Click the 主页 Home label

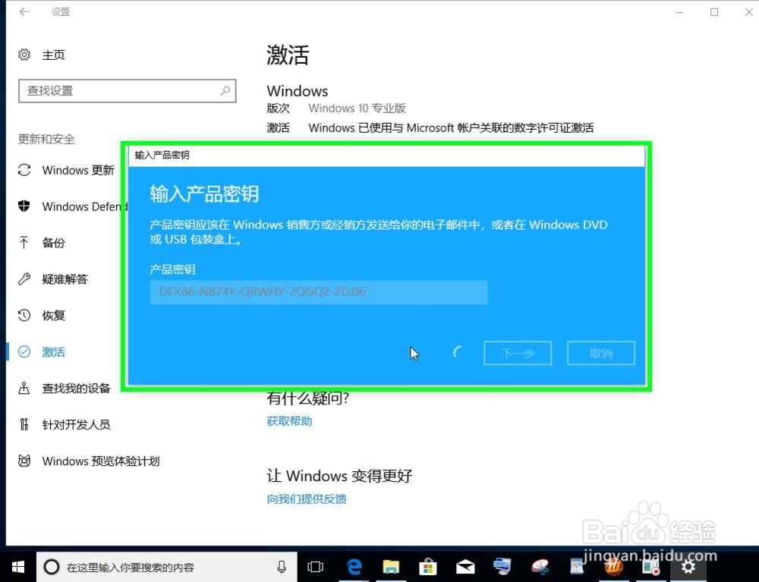pyautogui.click(x=54, y=55)
